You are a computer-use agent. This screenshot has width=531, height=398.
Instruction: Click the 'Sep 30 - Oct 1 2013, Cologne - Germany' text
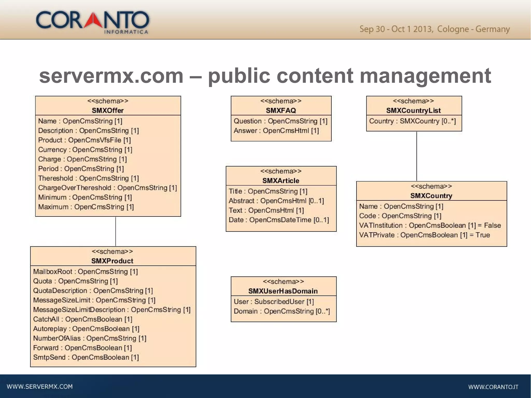click(x=435, y=29)
